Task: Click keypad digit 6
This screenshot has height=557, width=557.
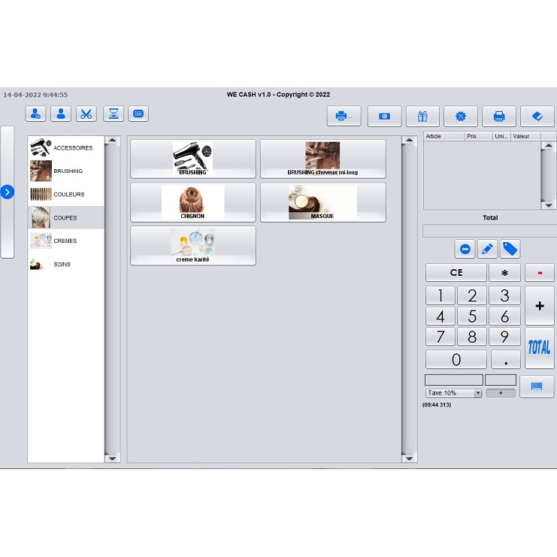Action: pos(504,316)
